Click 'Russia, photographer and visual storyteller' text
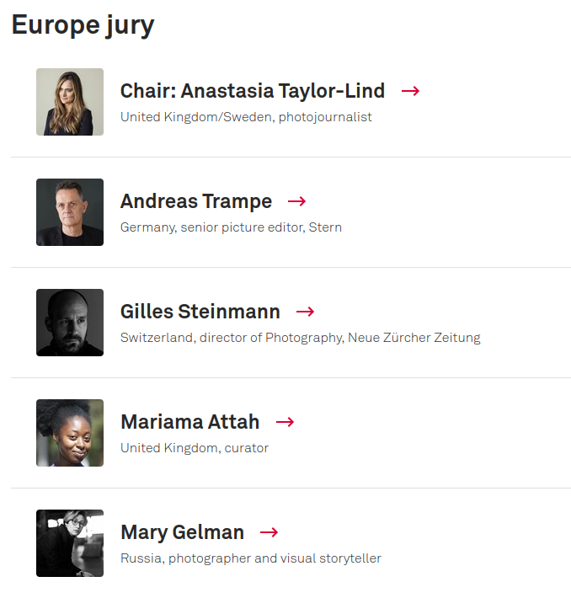 [x=251, y=558]
